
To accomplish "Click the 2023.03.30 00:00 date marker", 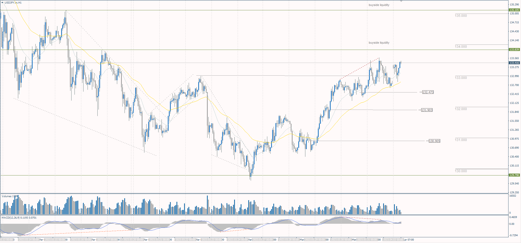I will pyautogui.click(x=341, y=240).
